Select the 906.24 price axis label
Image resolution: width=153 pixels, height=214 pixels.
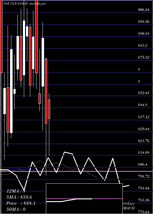[x=144, y=10]
